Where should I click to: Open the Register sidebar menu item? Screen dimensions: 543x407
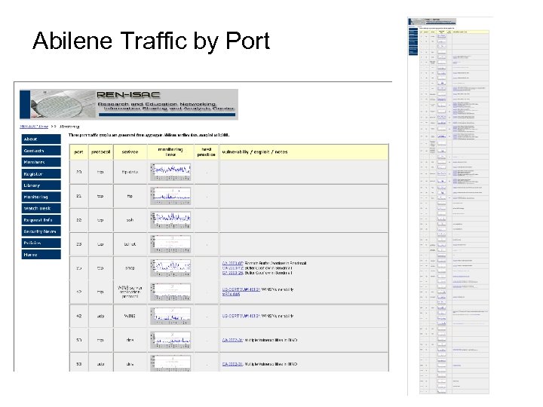(x=41, y=174)
